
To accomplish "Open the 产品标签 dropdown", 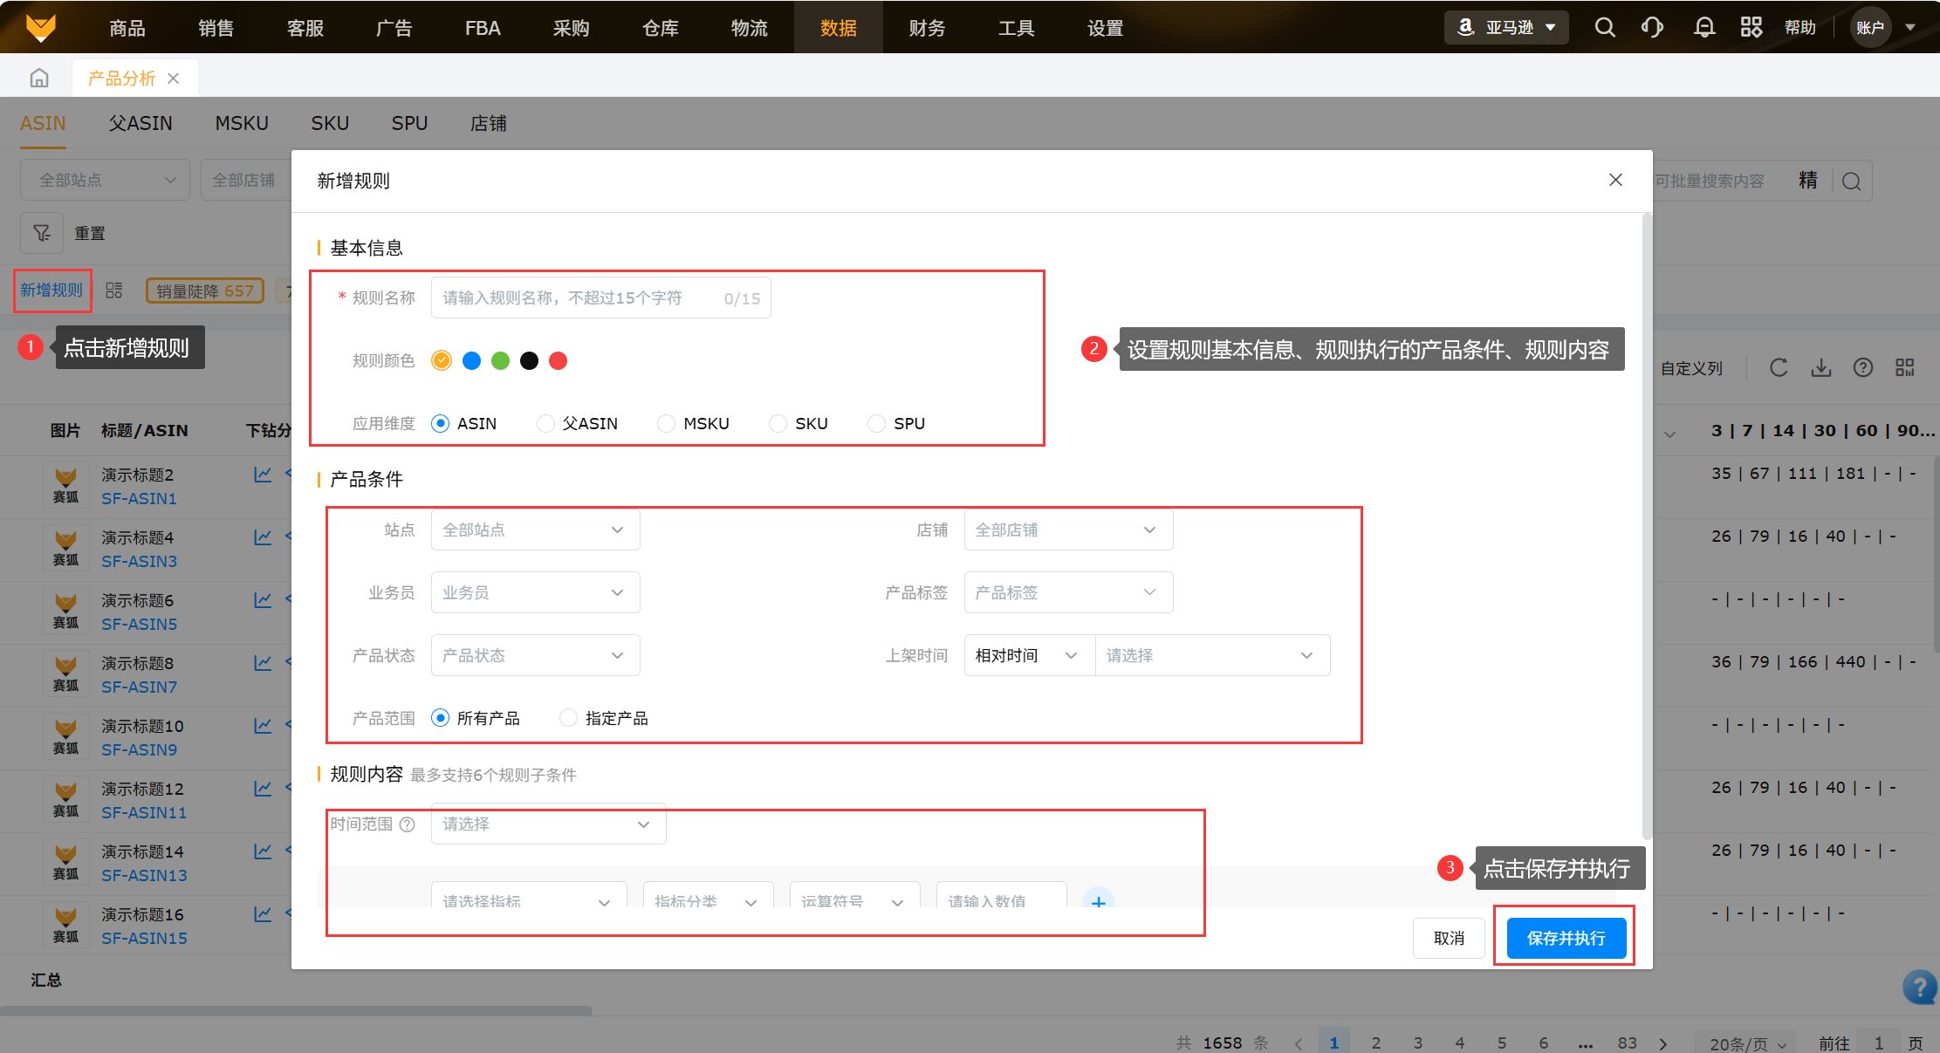I will tap(1067, 593).
